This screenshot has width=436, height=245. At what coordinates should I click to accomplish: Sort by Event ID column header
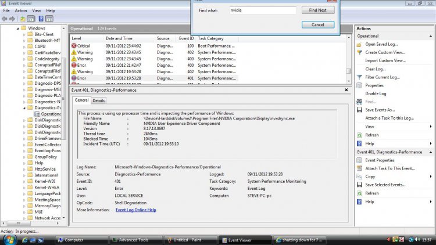pos(186,38)
